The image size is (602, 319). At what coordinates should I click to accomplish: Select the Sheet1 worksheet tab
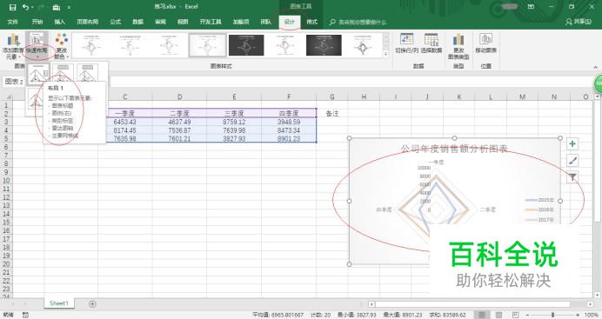(x=59, y=303)
